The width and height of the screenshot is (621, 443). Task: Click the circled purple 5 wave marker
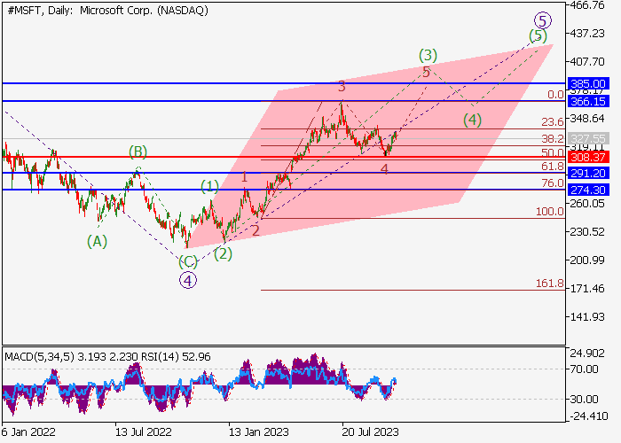542,19
